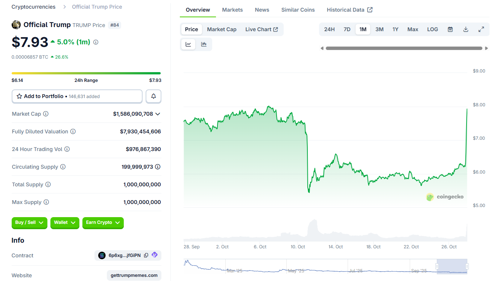
Task: Expand the Market Cap value chevron
Action: pyautogui.click(x=158, y=114)
